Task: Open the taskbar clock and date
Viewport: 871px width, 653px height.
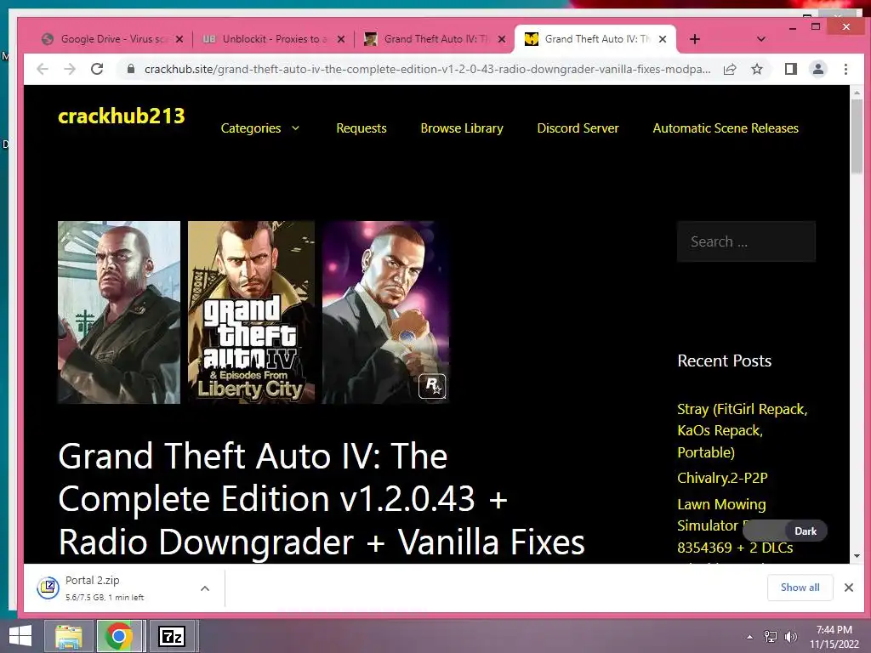Action: click(834, 637)
